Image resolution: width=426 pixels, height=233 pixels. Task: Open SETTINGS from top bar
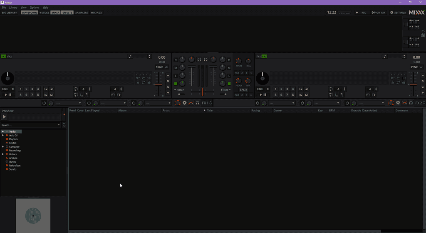point(398,12)
